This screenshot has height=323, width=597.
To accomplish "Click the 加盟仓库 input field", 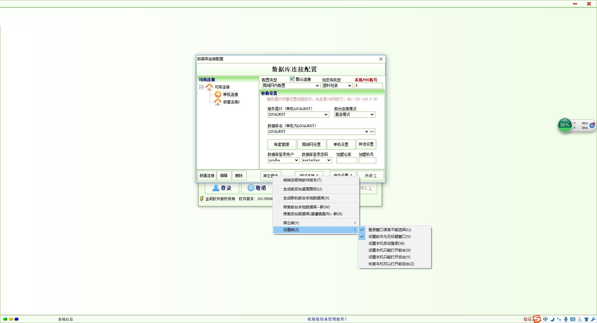I will pos(347,160).
